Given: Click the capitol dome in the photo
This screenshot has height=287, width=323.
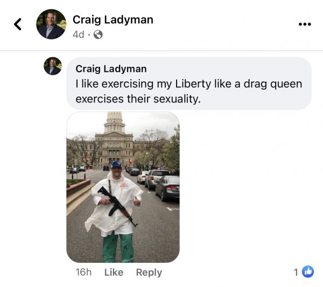Looking at the screenshot, I should pos(115,122).
